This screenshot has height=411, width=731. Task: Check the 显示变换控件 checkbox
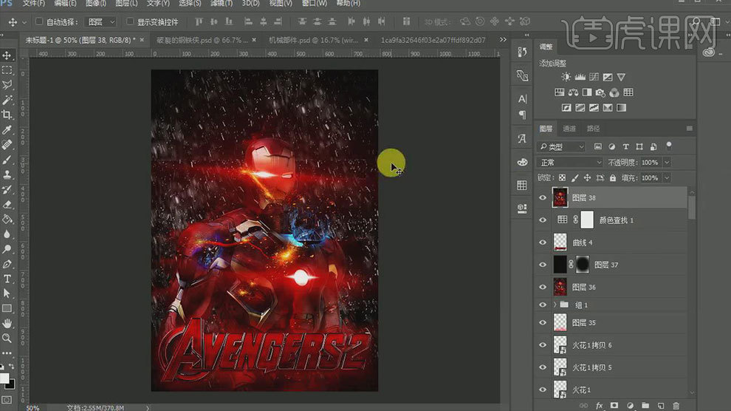(130, 22)
